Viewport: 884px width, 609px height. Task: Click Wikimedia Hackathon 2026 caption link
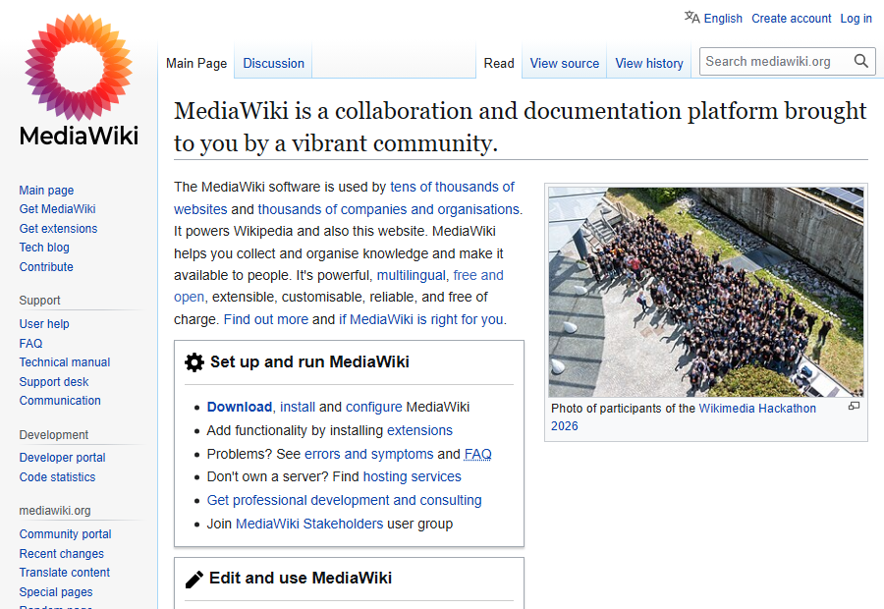point(757,409)
